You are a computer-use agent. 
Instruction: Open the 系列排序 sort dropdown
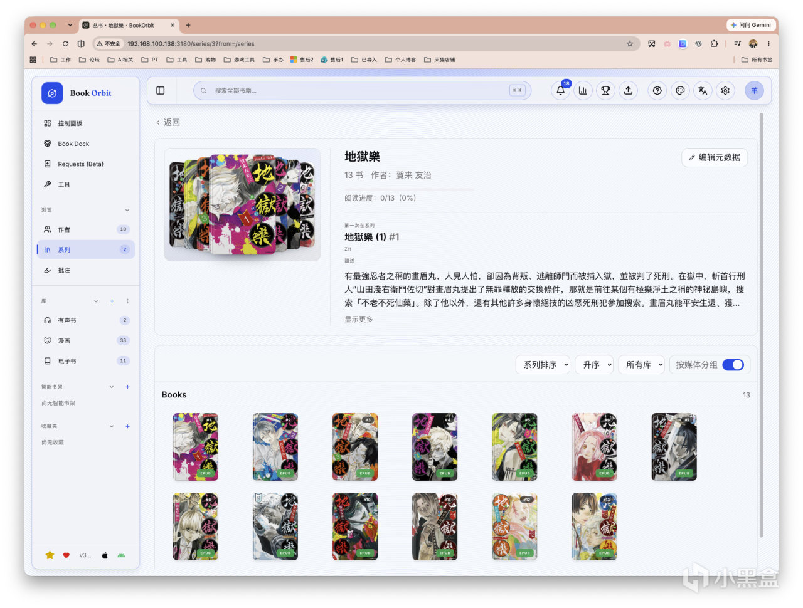(x=543, y=365)
